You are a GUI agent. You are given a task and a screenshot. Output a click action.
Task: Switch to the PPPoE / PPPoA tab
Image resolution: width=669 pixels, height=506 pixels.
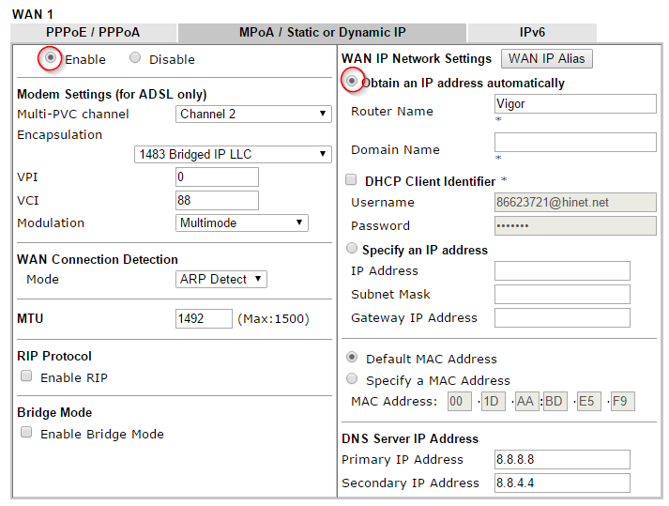pyautogui.click(x=92, y=32)
